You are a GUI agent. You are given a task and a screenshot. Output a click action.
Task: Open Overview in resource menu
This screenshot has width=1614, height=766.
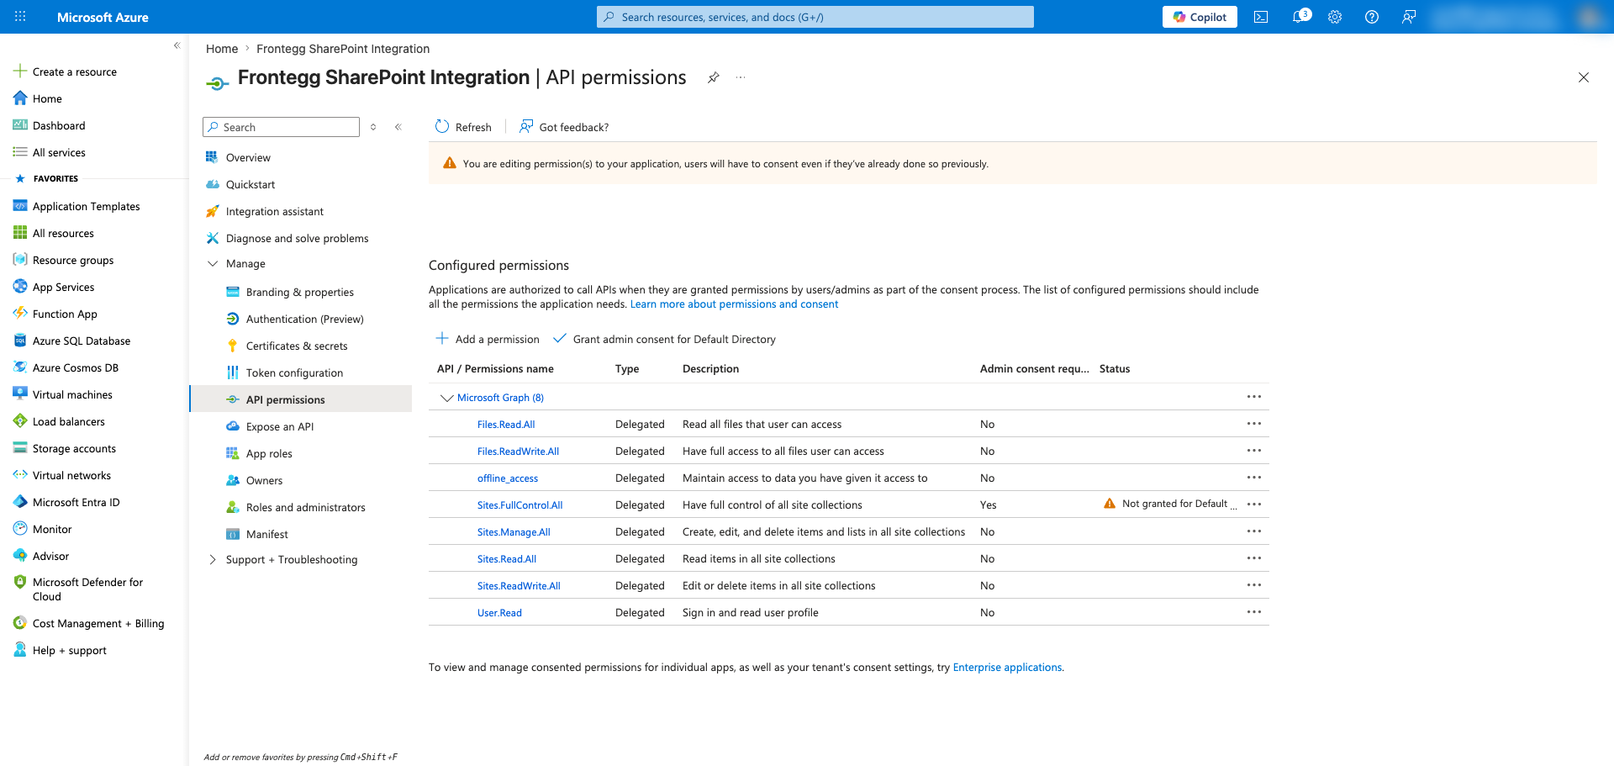tap(248, 158)
